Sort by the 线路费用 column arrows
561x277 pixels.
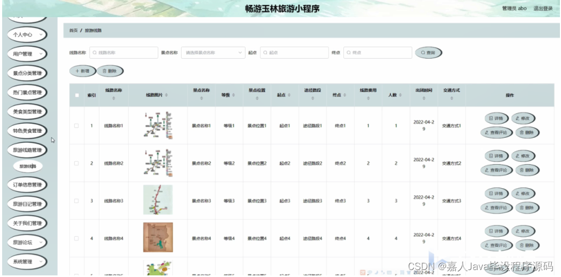[368, 98]
